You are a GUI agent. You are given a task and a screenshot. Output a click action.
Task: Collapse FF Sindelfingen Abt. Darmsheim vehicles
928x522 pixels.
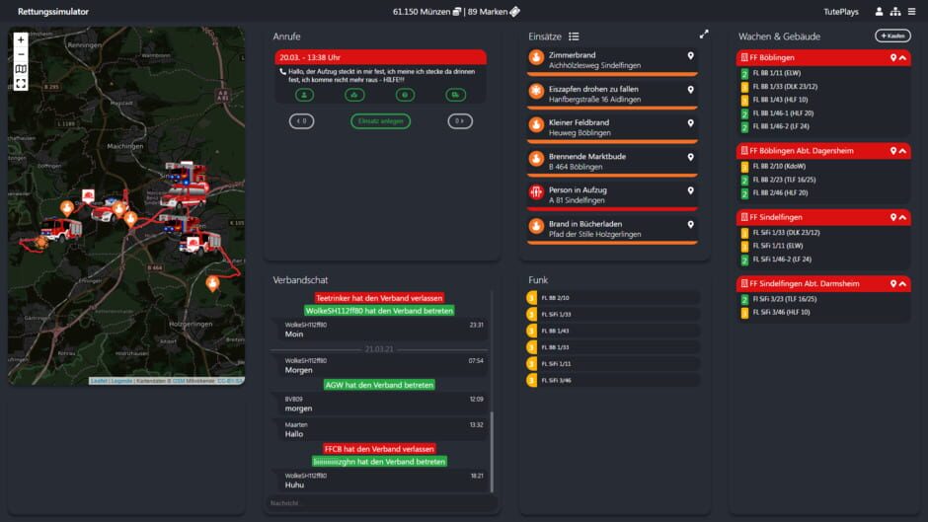[x=902, y=284]
